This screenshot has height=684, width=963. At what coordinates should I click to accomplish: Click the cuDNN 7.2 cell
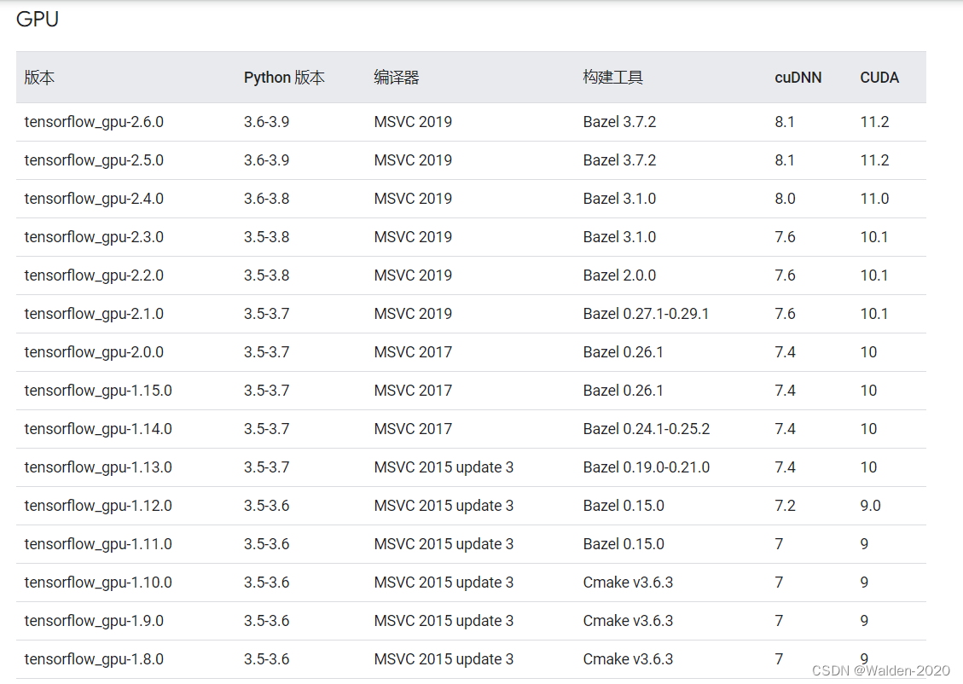pyautogui.click(x=785, y=506)
